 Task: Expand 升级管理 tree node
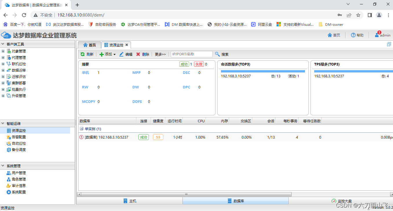[3, 96]
